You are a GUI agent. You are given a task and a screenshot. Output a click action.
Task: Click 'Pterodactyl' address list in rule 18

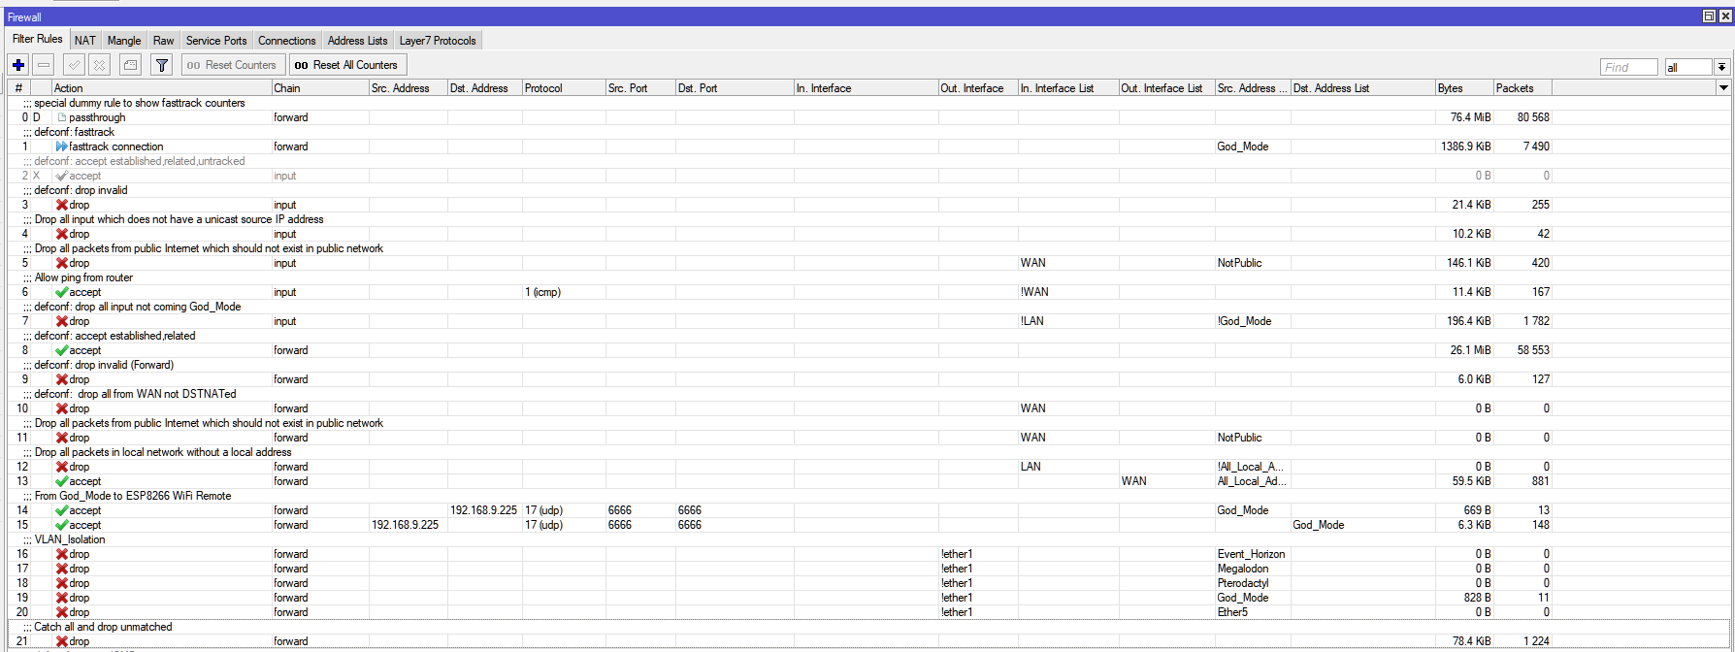(1243, 583)
